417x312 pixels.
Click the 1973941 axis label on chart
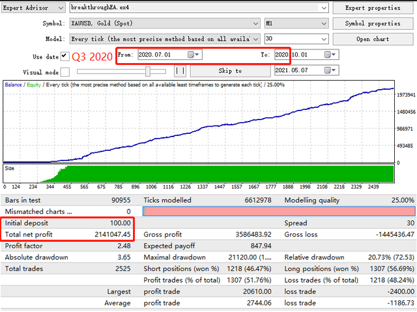[x=406, y=95]
